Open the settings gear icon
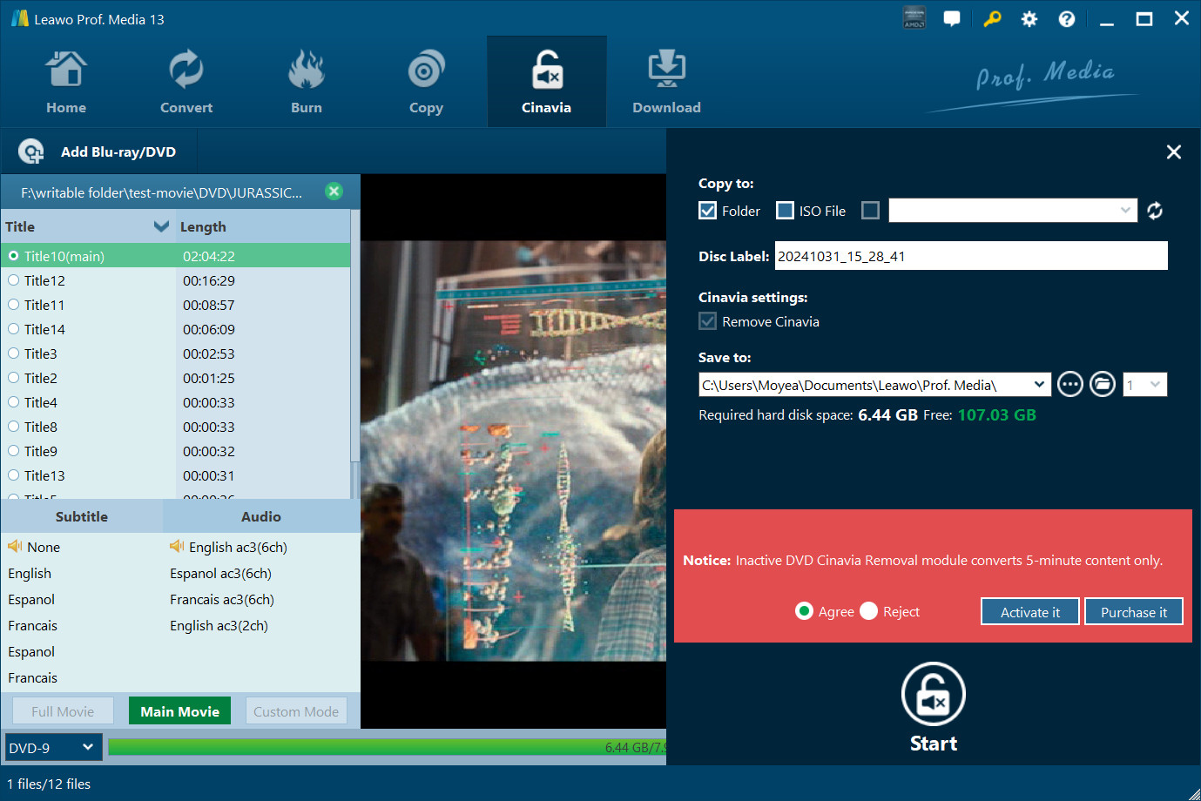This screenshot has height=801, width=1201. point(1029,18)
